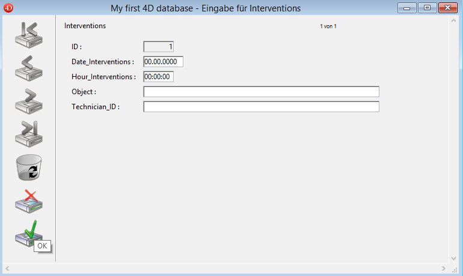The image size is (463, 276).
Task: Click the vertical scrollbar up arrow
Action: click(454, 20)
